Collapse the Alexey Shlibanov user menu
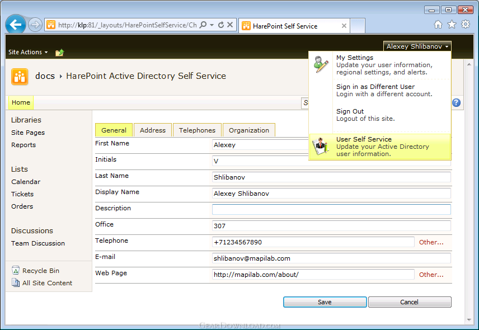Image resolution: width=479 pixels, height=330 pixels. pyautogui.click(x=417, y=46)
